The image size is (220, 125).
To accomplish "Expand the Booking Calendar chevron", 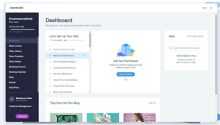I will coord(33,72).
